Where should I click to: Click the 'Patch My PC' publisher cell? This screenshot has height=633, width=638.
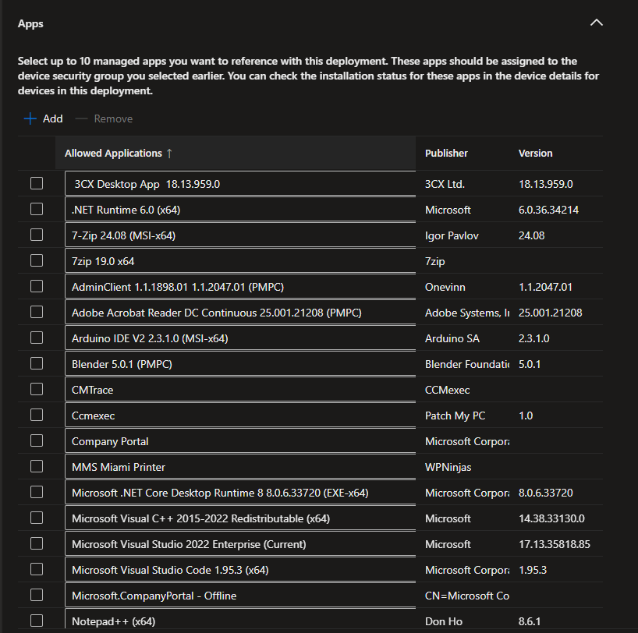pos(455,416)
